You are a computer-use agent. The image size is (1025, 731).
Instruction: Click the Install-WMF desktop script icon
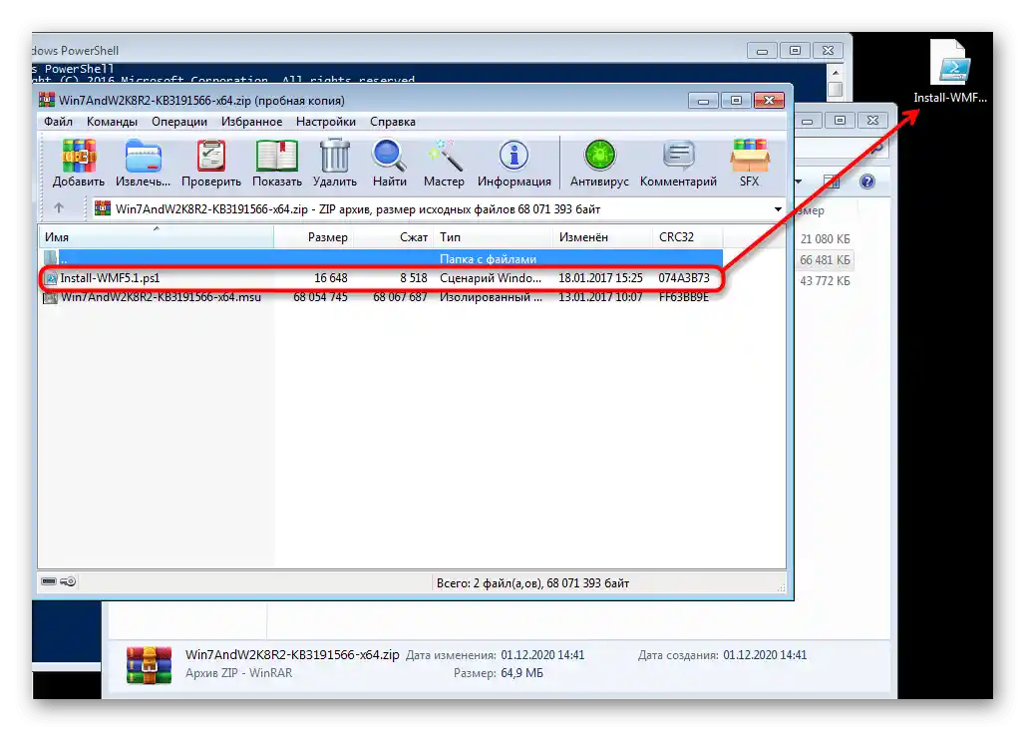pyautogui.click(x=950, y=71)
